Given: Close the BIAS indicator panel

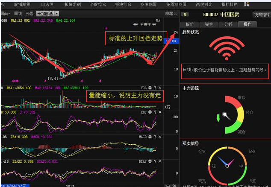Looking at the screenshot, I should 160,161.
